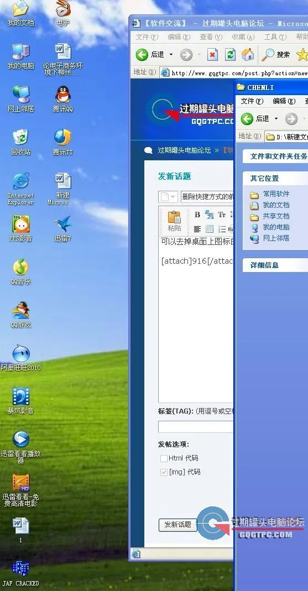
Task: Open the 工具(T) menu in Internet Explorer
Action: click(275, 37)
